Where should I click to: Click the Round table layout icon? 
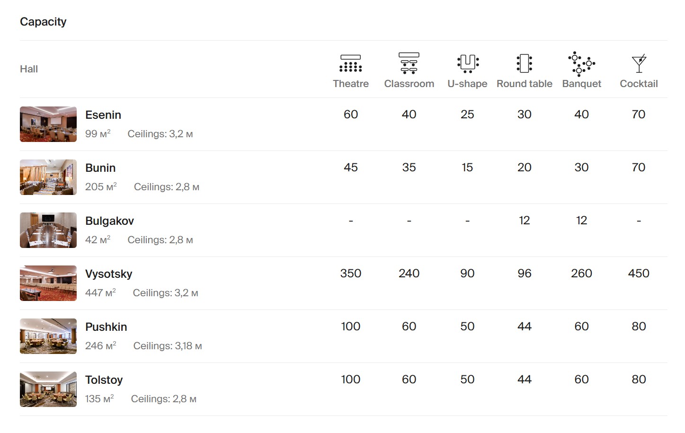pyautogui.click(x=524, y=63)
